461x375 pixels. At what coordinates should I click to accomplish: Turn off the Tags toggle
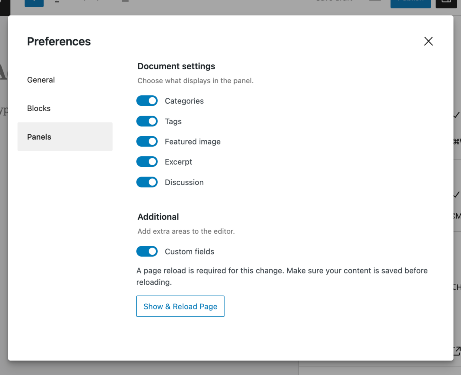point(147,121)
